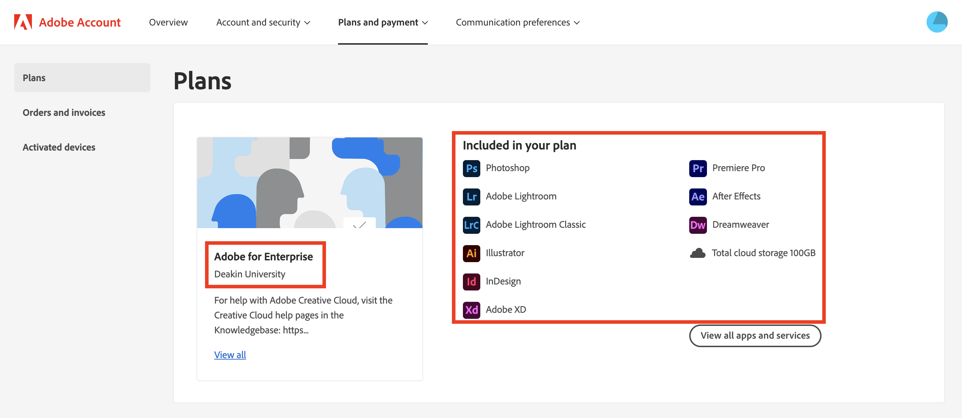
Task: Click the Premiere Pro label
Action: click(738, 168)
